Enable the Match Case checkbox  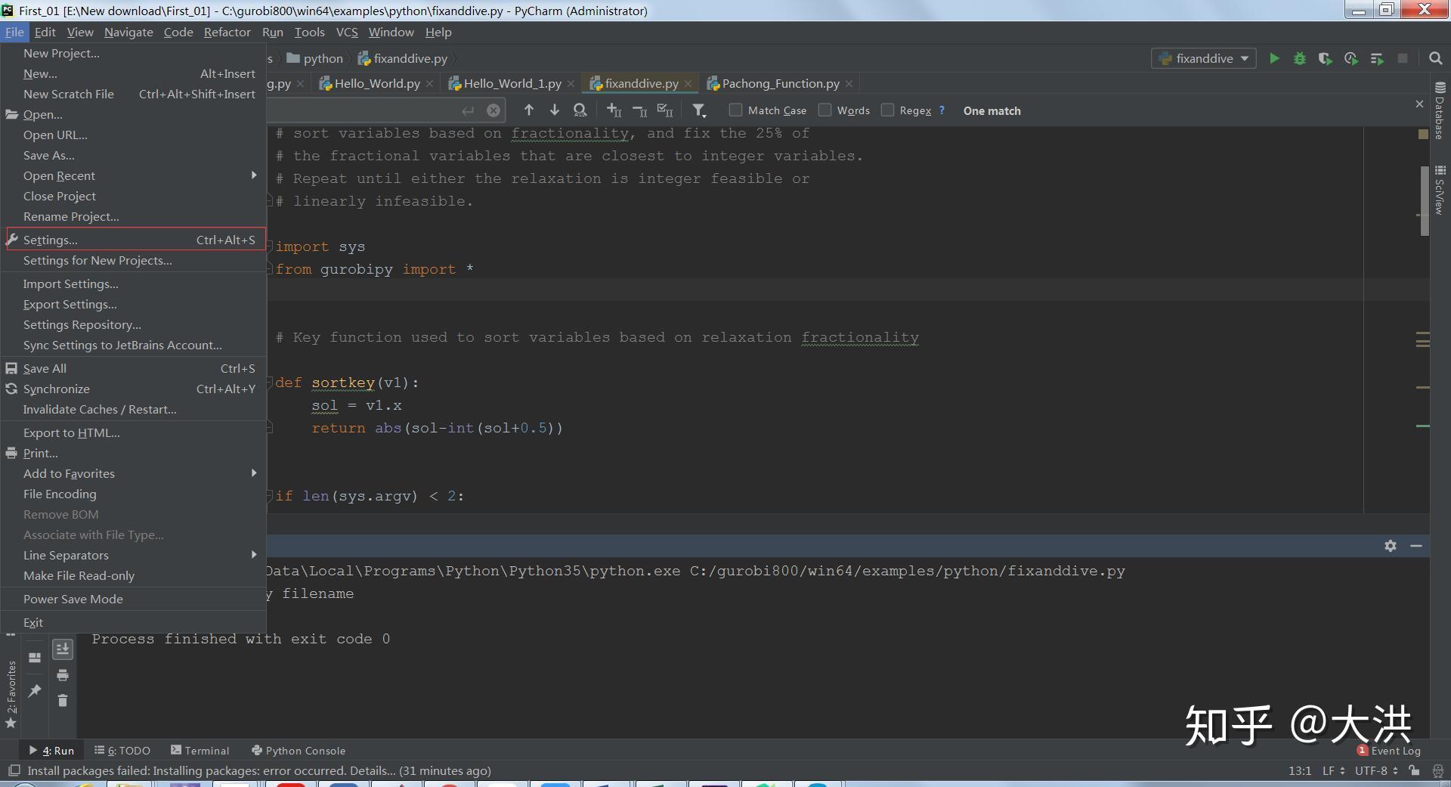tap(735, 110)
